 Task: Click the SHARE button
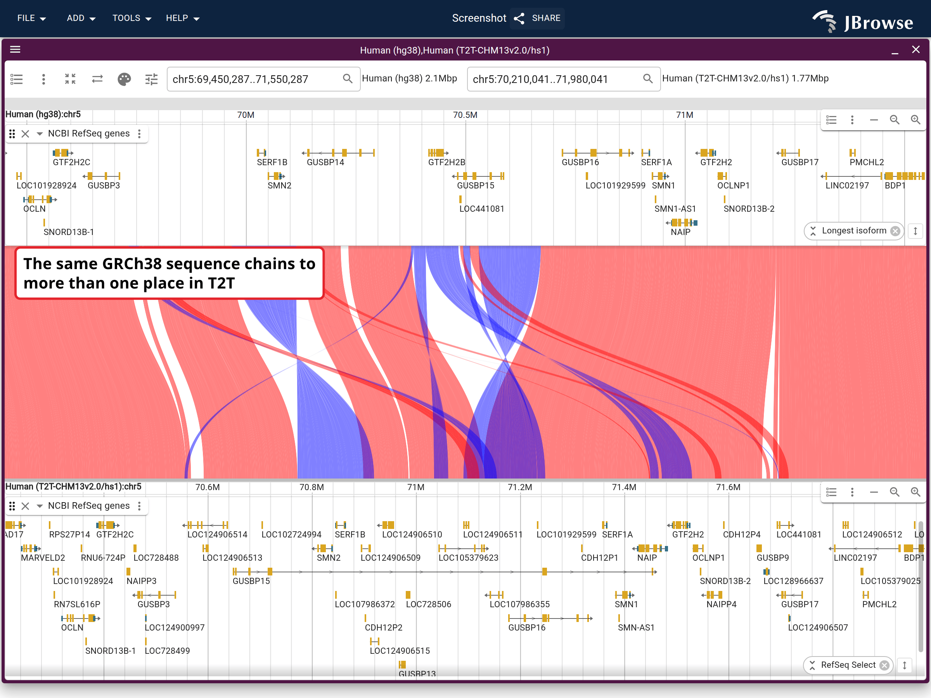537,18
